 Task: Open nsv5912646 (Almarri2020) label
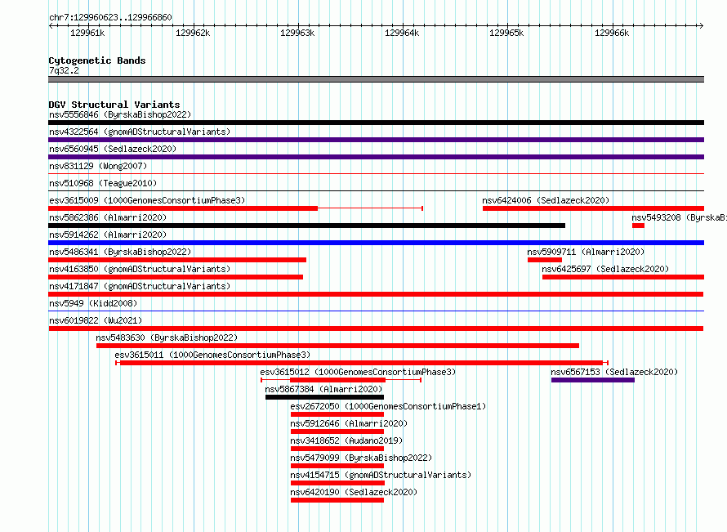349,423
